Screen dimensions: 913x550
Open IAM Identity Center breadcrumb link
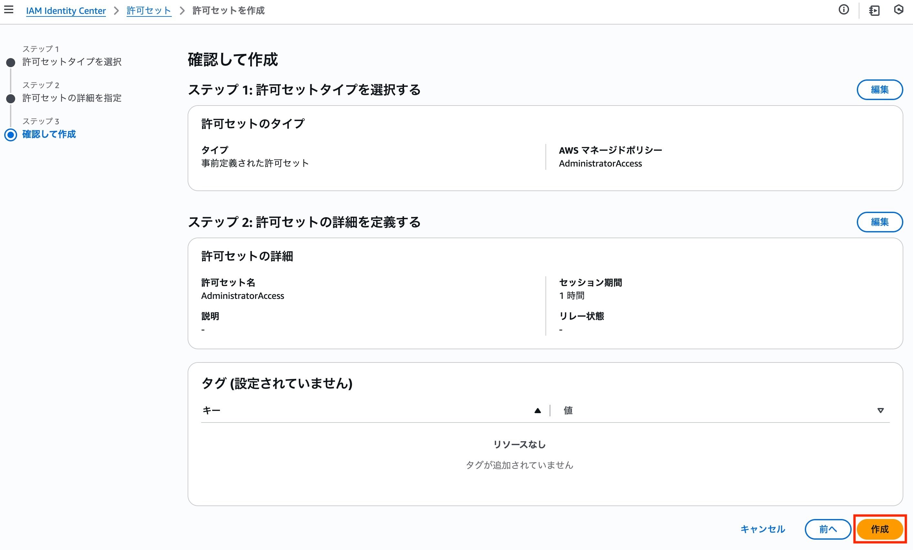(66, 11)
